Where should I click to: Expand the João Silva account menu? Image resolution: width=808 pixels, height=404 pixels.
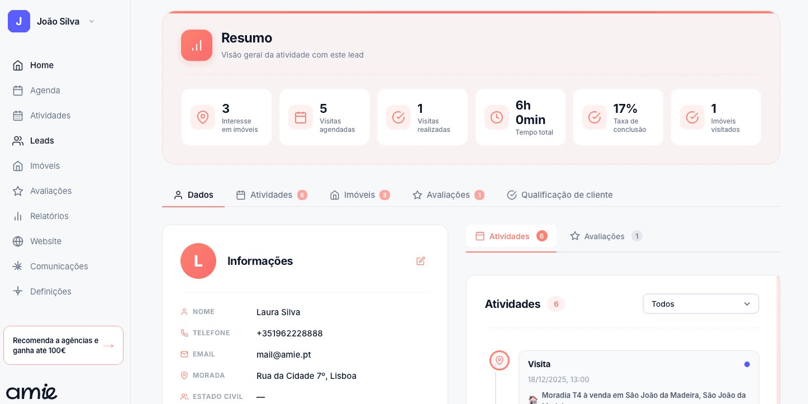(x=92, y=22)
